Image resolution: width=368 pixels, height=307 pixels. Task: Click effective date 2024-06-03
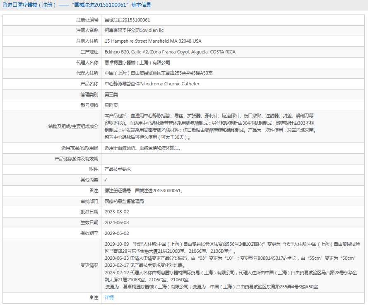pyautogui.click(x=117, y=222)
